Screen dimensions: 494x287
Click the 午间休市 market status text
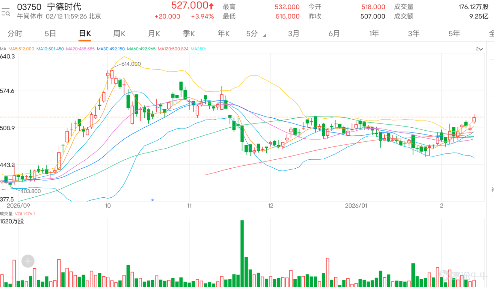click(30, 16)
